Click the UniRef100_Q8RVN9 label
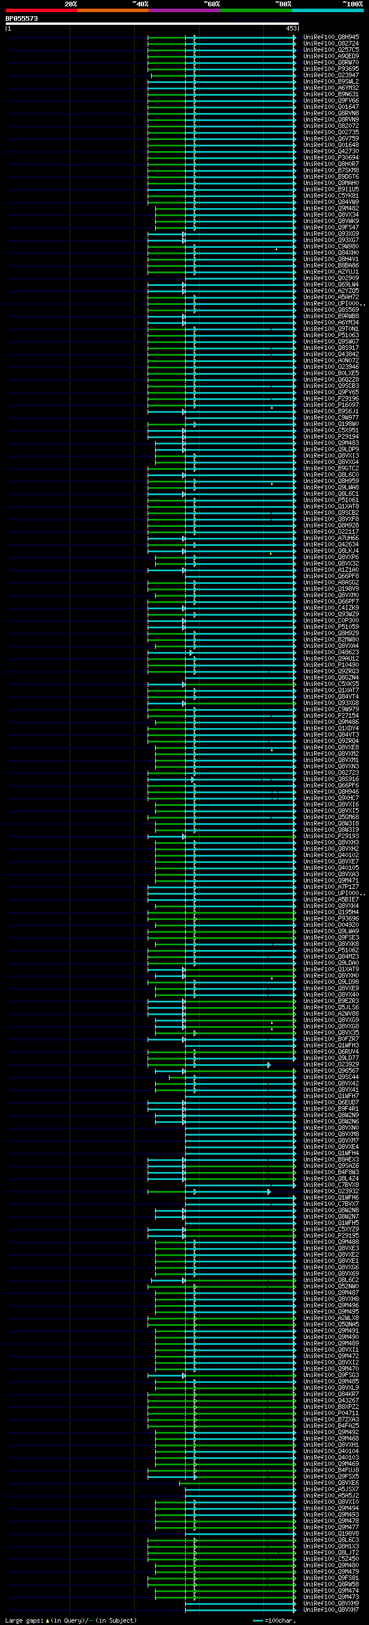369x1625 pixels. (331, 119)
